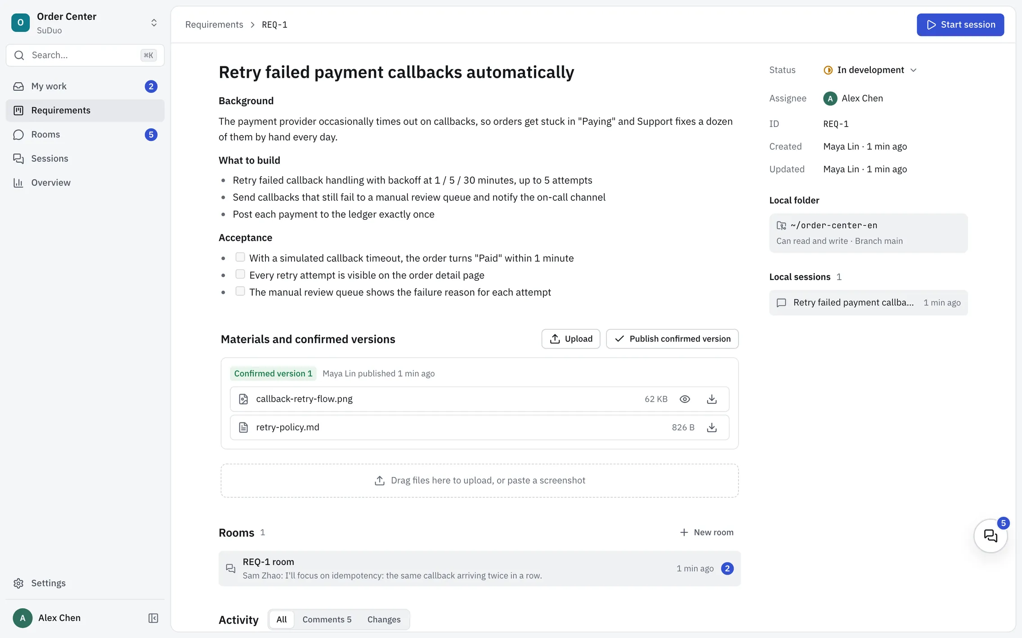The image size is (1022, 638).
Task: Check 'order turns Paid within 1 minute' box
Action: point(240,257)
